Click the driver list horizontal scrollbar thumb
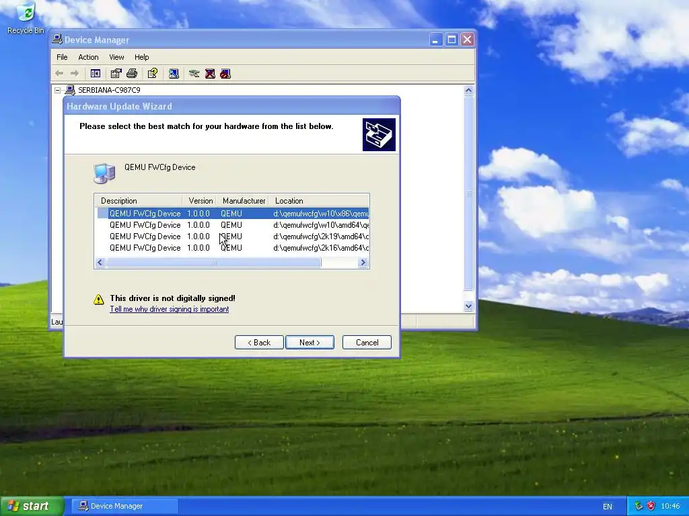 (x=213, y=263)
